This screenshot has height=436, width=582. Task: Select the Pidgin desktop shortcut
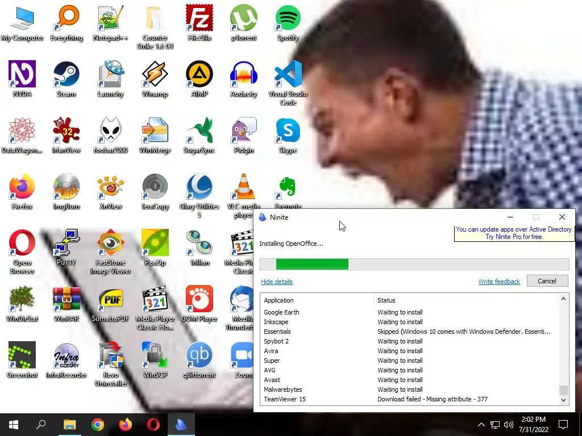[x=243, y=135]
